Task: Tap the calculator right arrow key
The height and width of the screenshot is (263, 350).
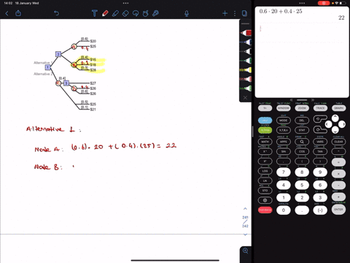Action: [342, 124]
